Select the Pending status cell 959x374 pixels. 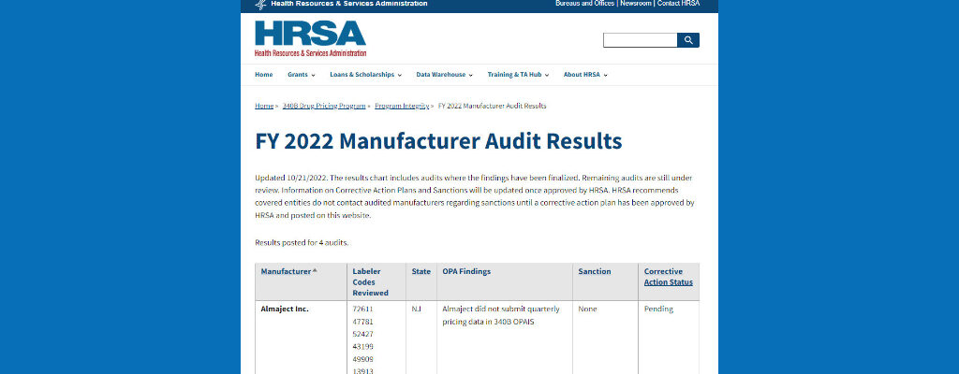click(x=658, y=309)
